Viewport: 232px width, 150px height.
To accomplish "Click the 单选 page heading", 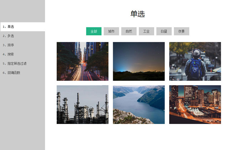I will click(x=138, y=14).
